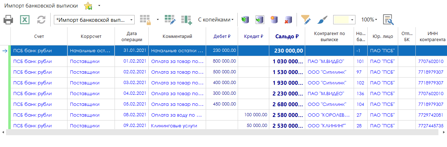This screenshot has width=447, height=147.
Task: Sort by 'Сальдо ₽' column header
Action: point(287,36)
